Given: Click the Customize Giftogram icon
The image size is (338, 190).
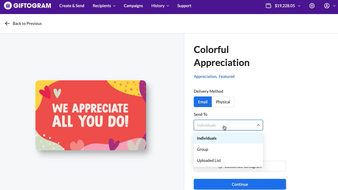Looking at the screenshot, I should 220,167.
